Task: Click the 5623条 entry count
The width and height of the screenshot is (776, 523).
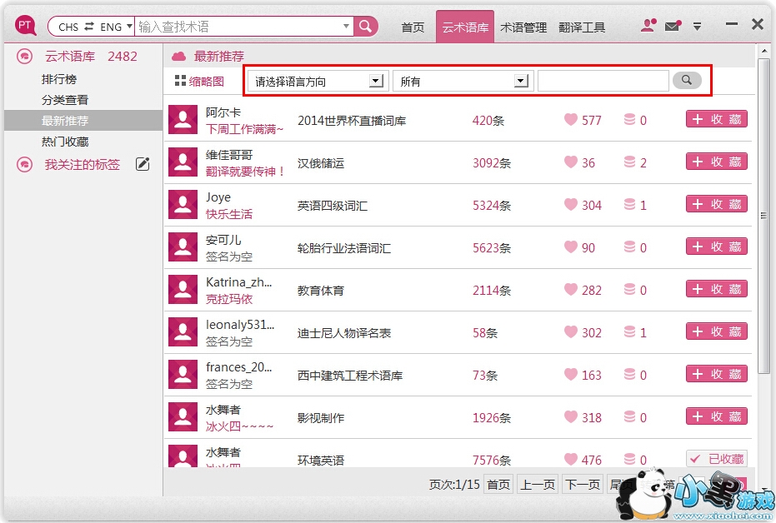Action: (x=492, y=248)
